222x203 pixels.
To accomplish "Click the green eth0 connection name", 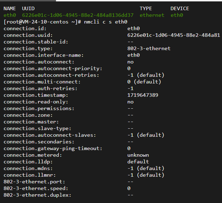I will 10,15.
